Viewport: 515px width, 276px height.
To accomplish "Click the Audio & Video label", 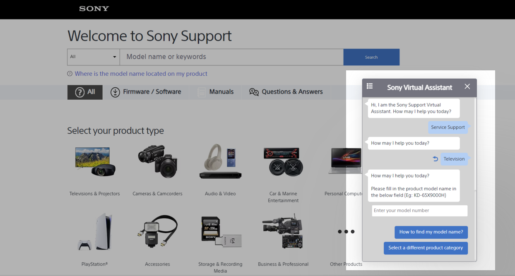I will pos(220,194).
